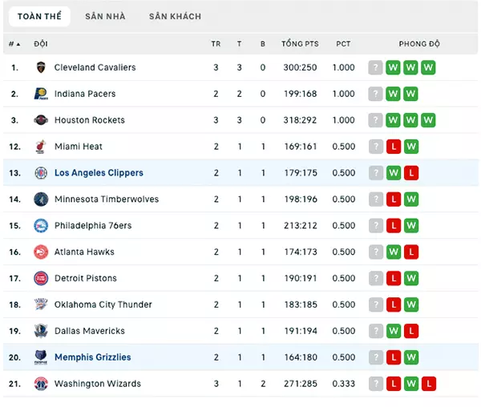This screenshot has width=481, height=407.
Task: Click the Houston Rockets team logo
Action: pos(41,120)
